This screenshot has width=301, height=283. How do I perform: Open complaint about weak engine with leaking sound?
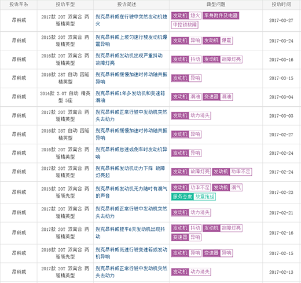pyautogui.click(x=131, y=192)
